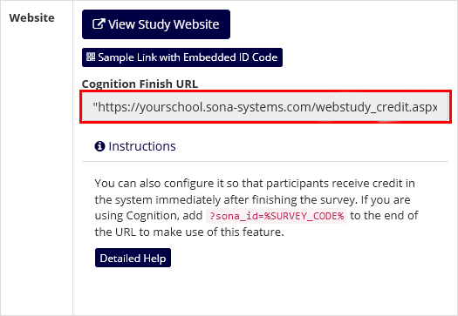Click the external-link icon on View Study Website
The height and width of the screenshot is (316, 458).
coord(99,24)
